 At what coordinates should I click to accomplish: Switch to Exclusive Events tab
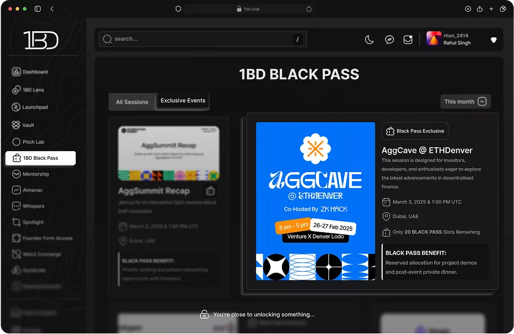[183, 101]
